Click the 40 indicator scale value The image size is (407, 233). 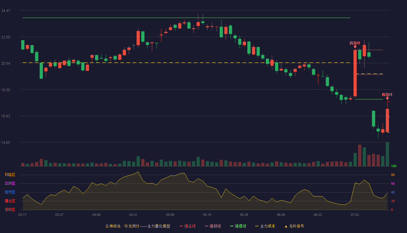(393, 193)
